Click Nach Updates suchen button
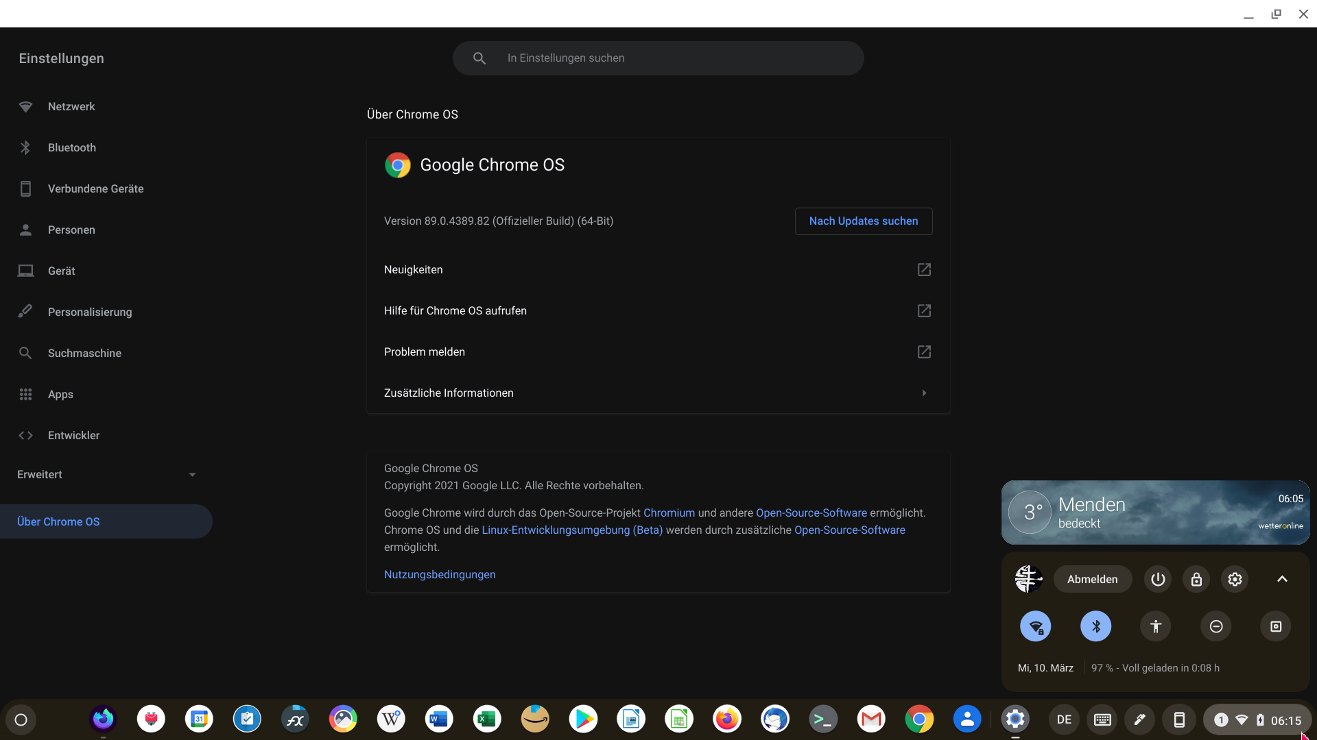The image size is (1317, 740). (863, 221)
